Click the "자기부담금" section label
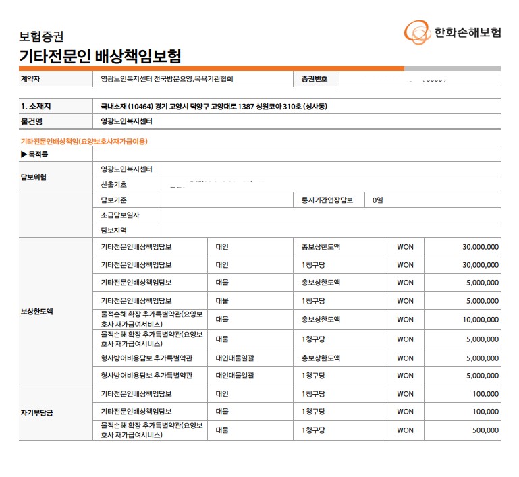Image resolution: width=519 pixels, height=477 pixels. pyautogui.click(x=36, y=412)
